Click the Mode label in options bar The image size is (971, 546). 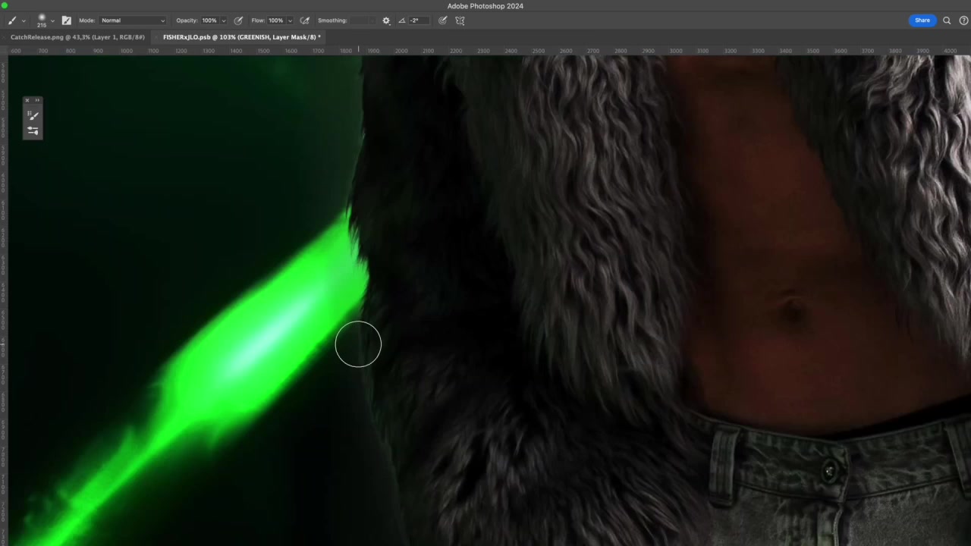(x=86, y=20)
